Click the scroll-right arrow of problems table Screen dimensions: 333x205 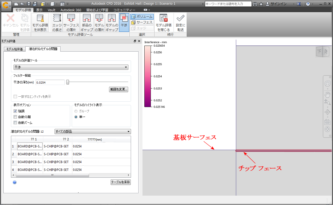(128, 175)
